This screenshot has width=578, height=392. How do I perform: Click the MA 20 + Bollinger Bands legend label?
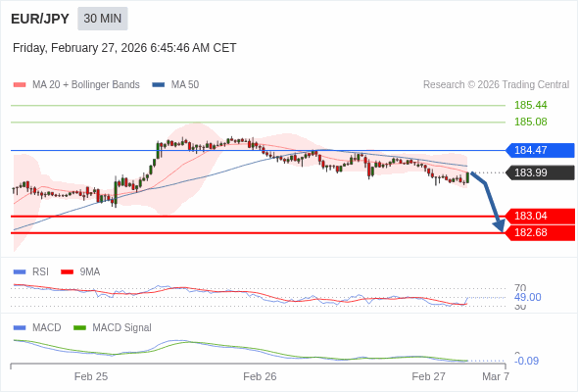click(86, 85)
